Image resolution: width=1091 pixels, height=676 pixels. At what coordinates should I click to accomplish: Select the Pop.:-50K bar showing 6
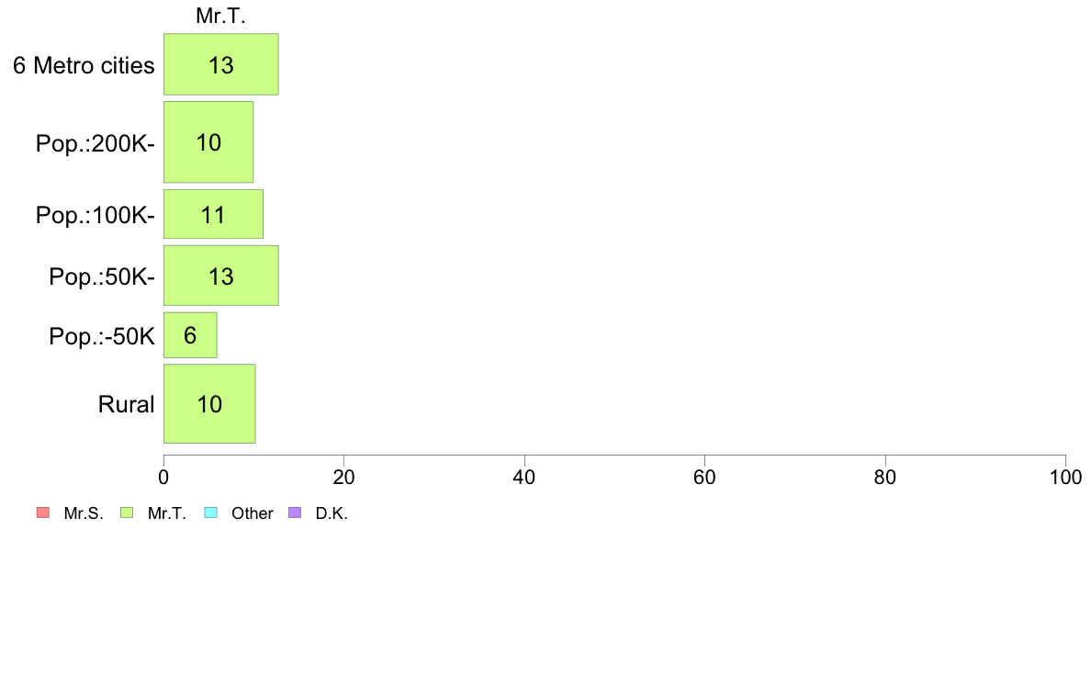[191, 335]
